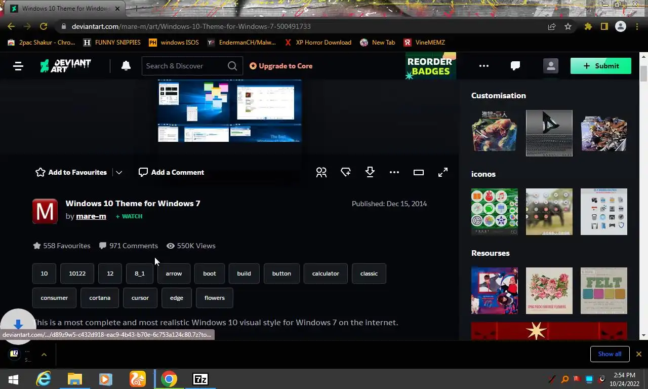Open the vintage flowers resource thumbnail

point(549,291)
